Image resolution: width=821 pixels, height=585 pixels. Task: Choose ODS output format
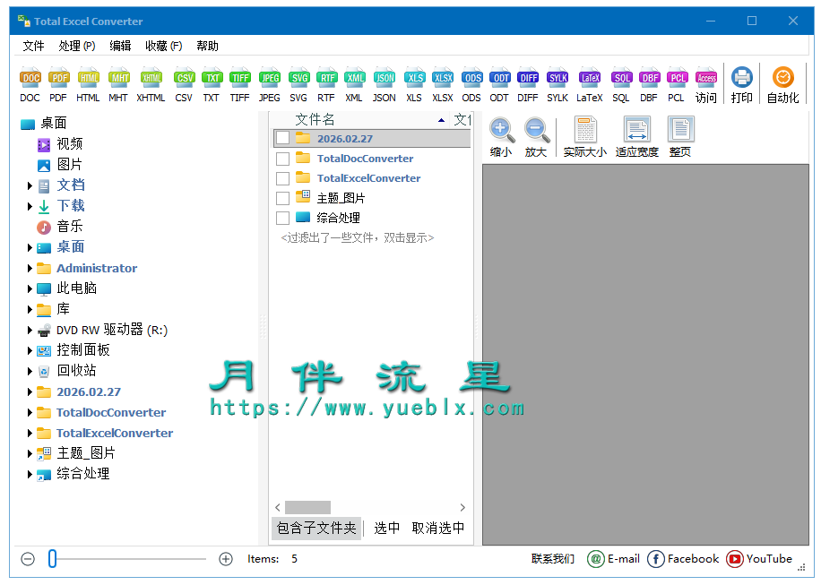point(471,84)
